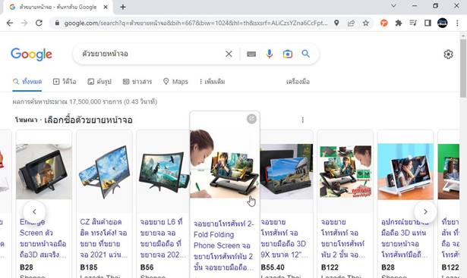Go back in the shopping carousel with left arrow
This screenshot has width=467, height=278.
(x=34, y=211)
